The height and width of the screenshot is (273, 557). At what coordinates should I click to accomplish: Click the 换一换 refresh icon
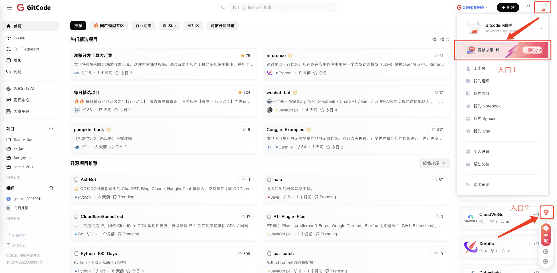pyautogui.click(x=448, y=39)
